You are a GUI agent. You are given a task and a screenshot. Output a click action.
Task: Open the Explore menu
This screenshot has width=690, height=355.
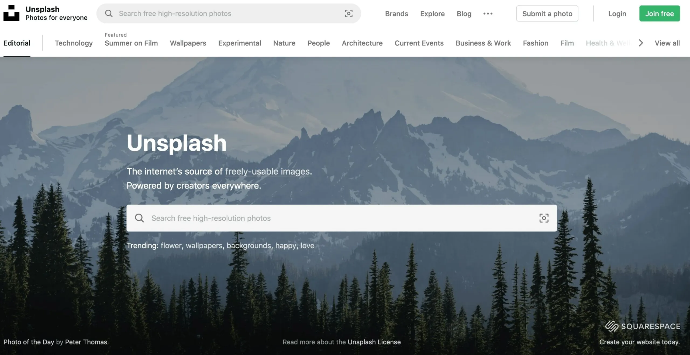[432, 14]
